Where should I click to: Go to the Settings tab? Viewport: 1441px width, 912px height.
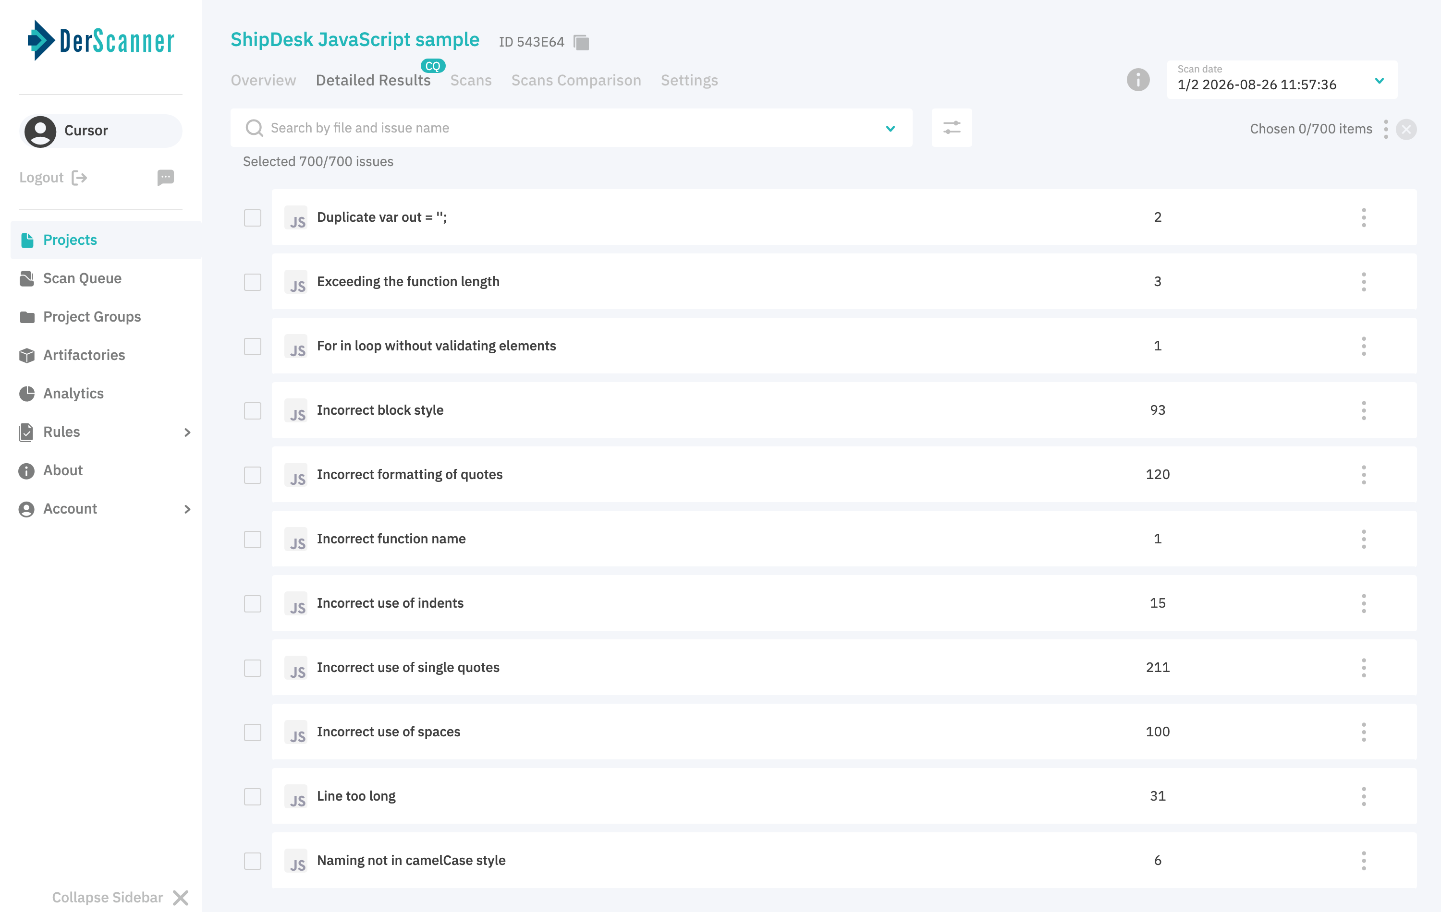coord(689,80)
